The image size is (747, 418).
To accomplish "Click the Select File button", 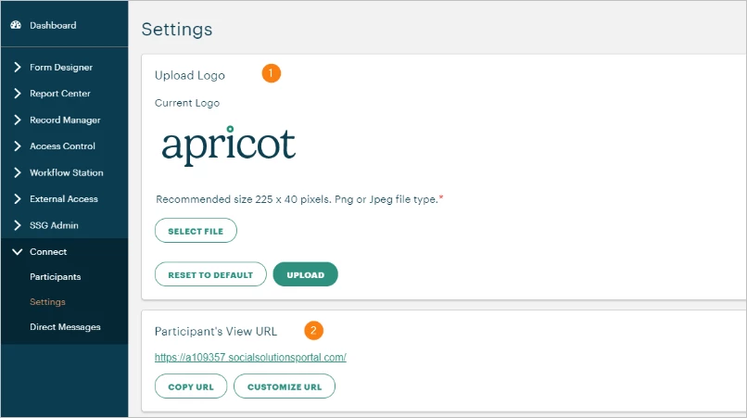I will pos(196,231).
